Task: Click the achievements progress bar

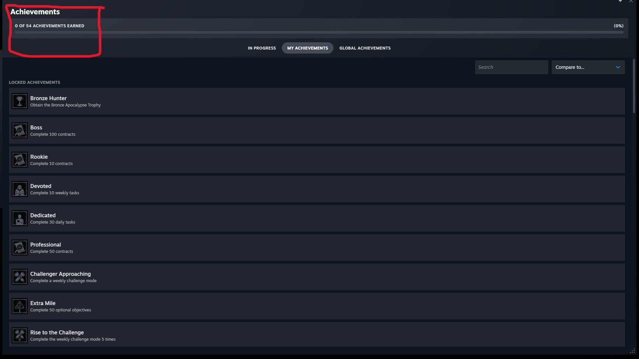Action: pos(319,32)
